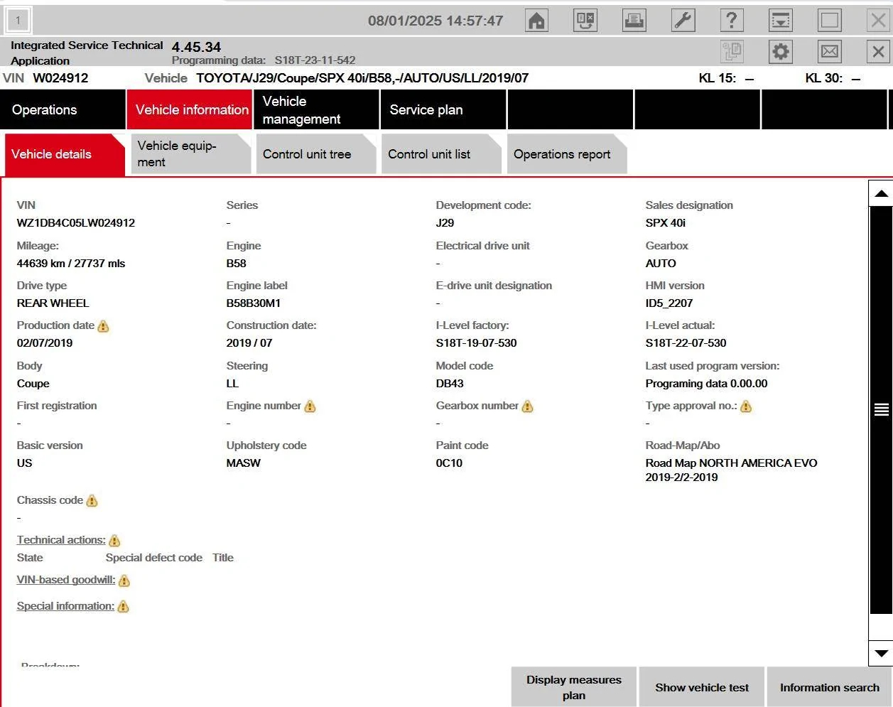
Task: Go to the Home screen icon
Action: point(537,20)
